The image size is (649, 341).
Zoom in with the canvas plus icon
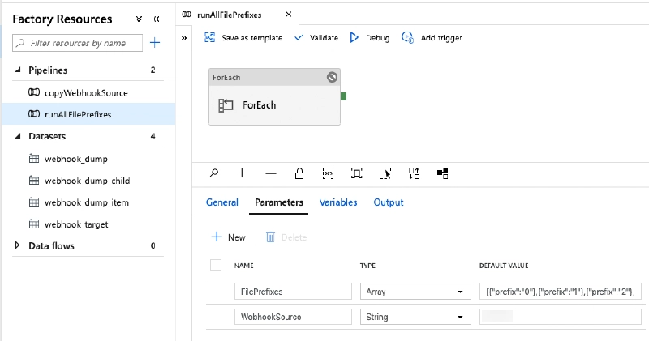[242, 173]
